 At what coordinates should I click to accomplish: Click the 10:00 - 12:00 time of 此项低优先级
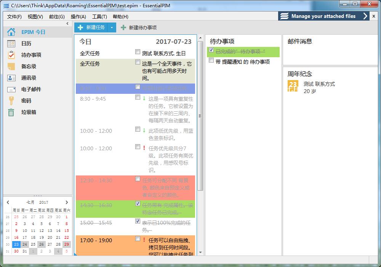click(x=96, y=131)
